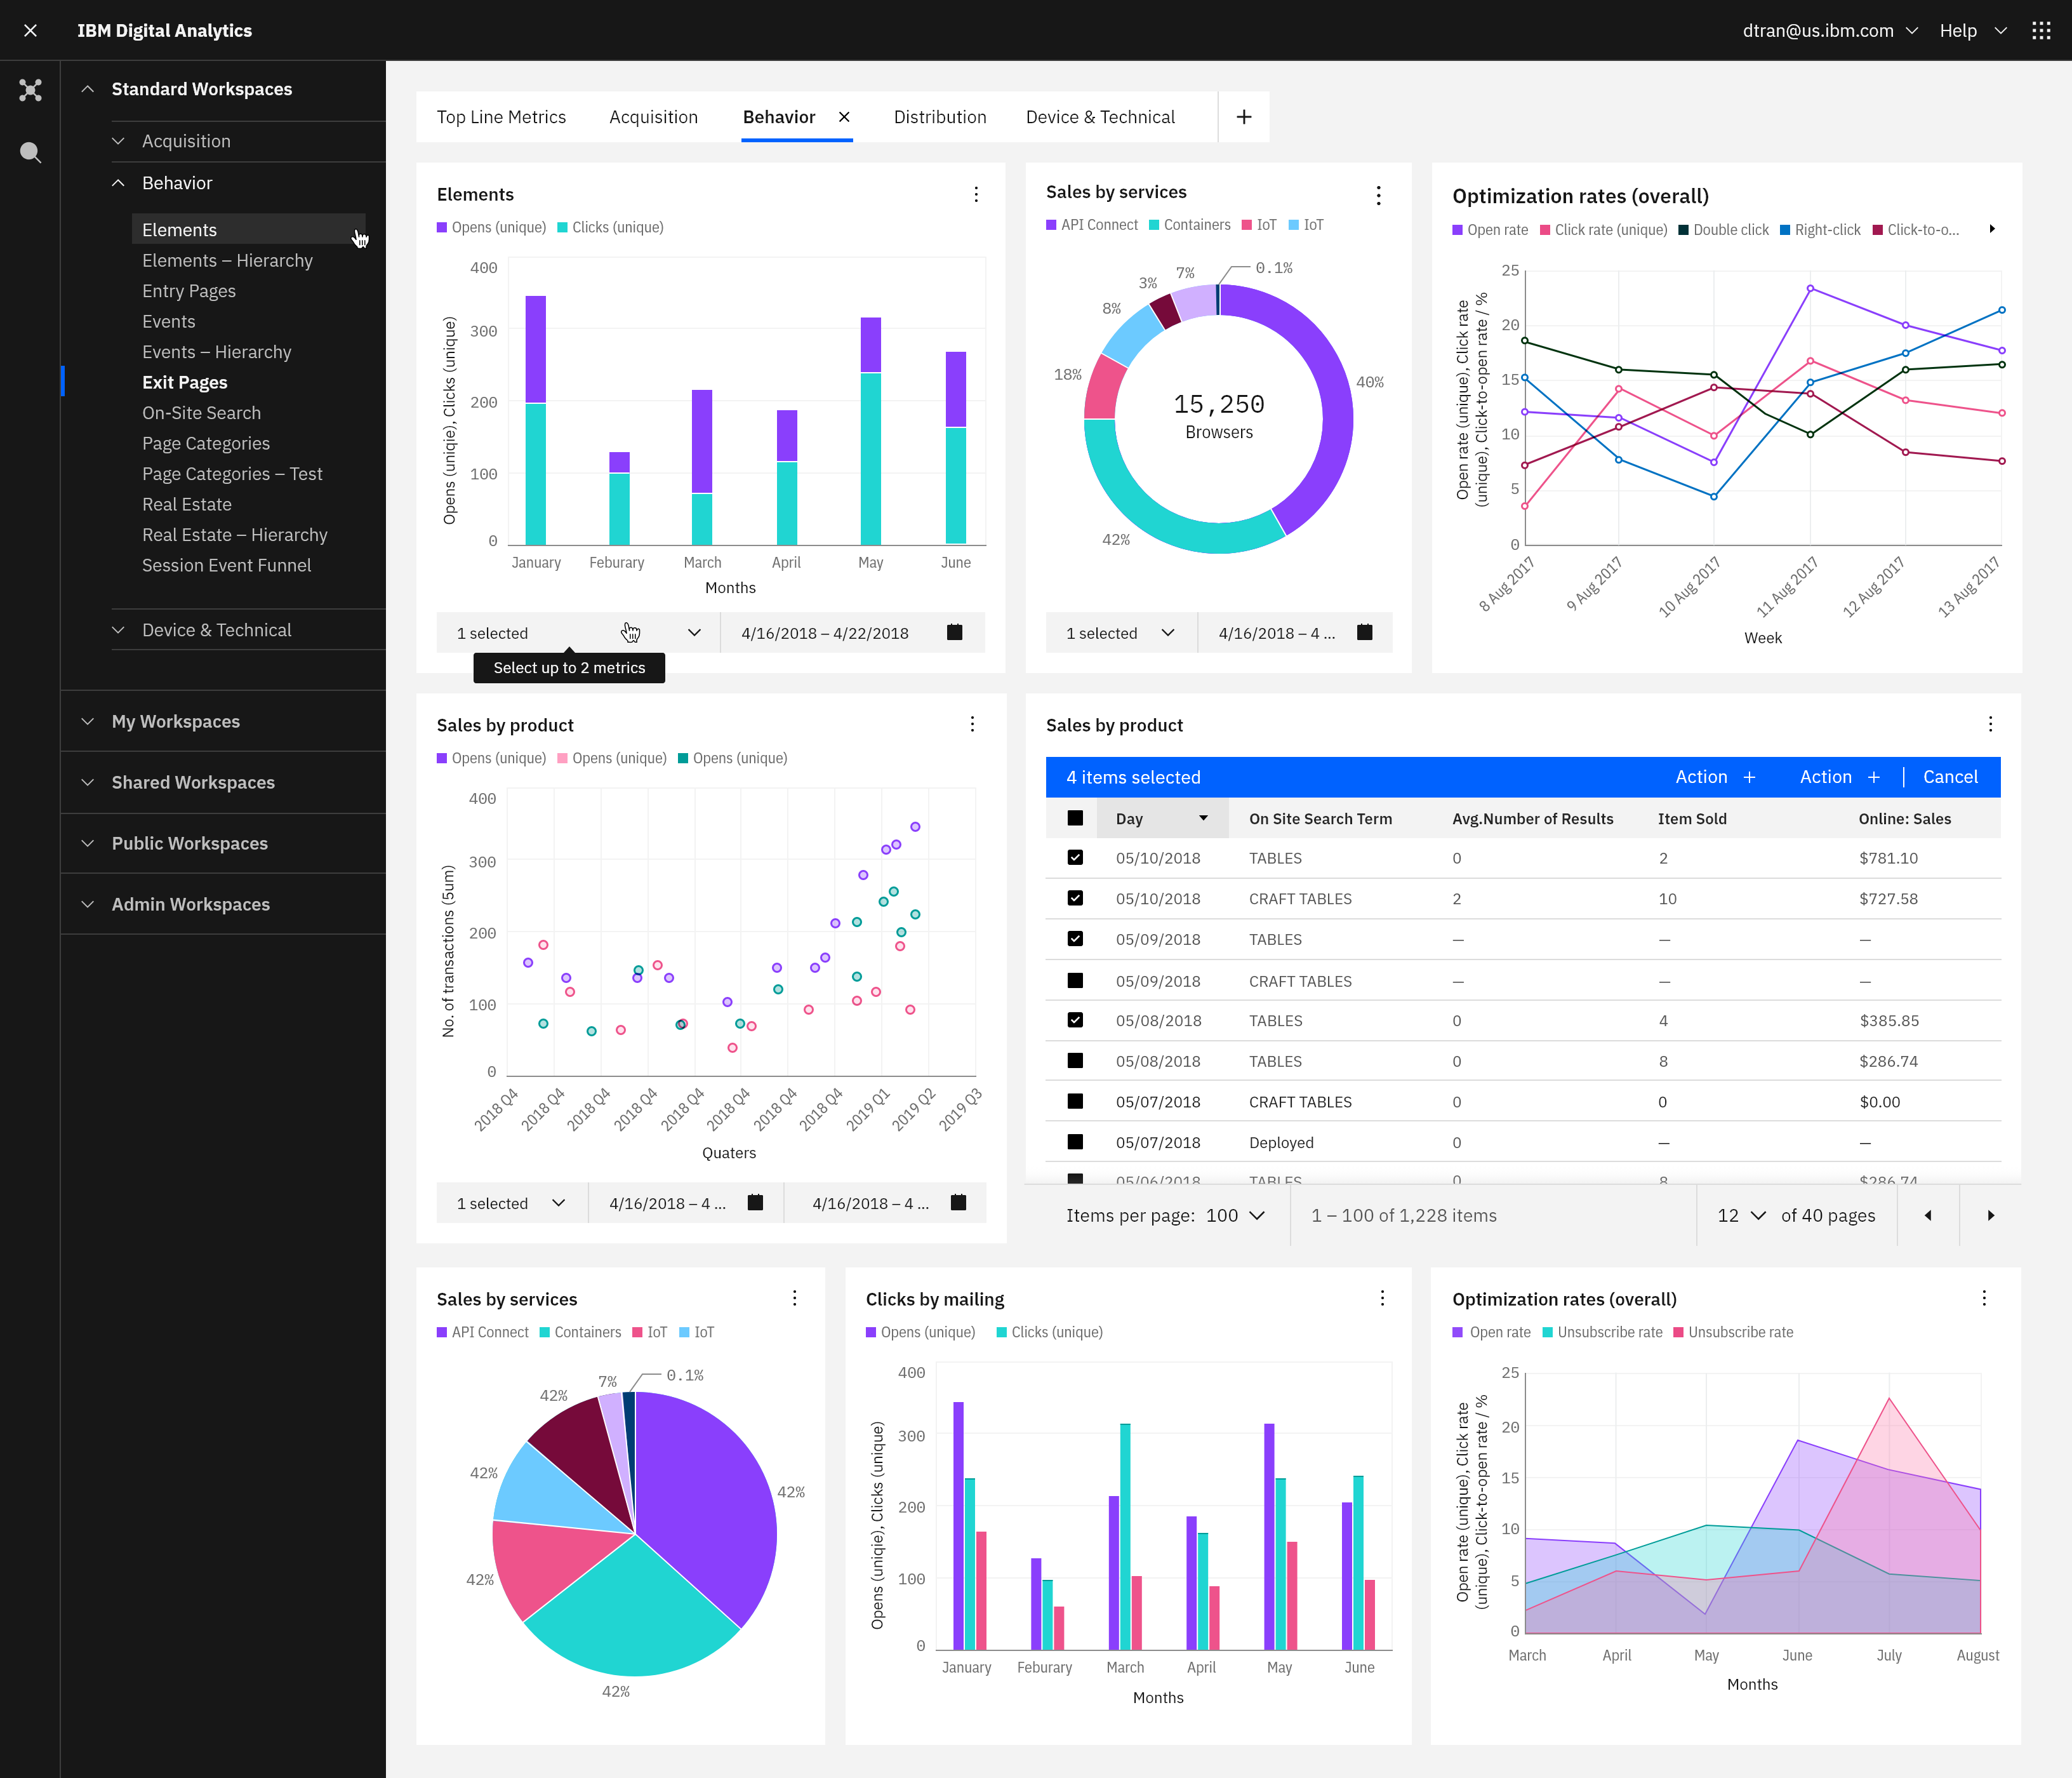Open overflow menu on Sales by product scatter card
The image size is (2072, 1778).
[972, 723]
